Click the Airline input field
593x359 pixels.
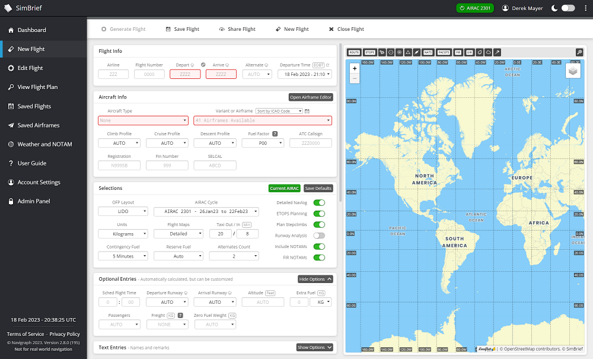113,74
